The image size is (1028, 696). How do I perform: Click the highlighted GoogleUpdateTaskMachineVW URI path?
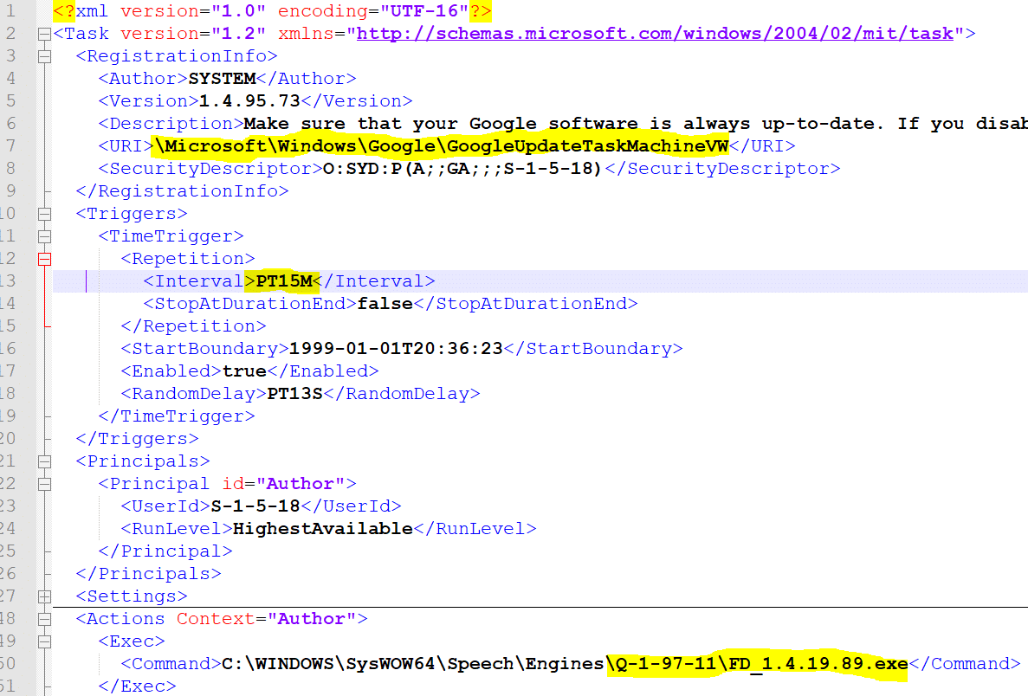coord(441,146)
